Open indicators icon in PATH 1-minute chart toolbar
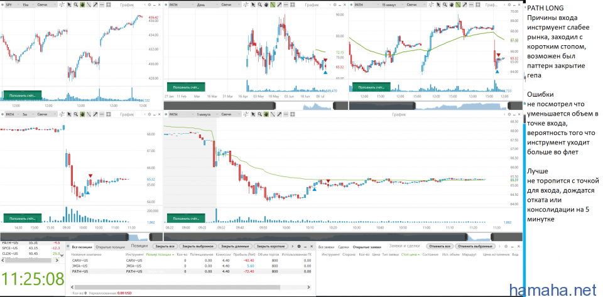This screenshot has width=603, height=297. pos(246,114)
